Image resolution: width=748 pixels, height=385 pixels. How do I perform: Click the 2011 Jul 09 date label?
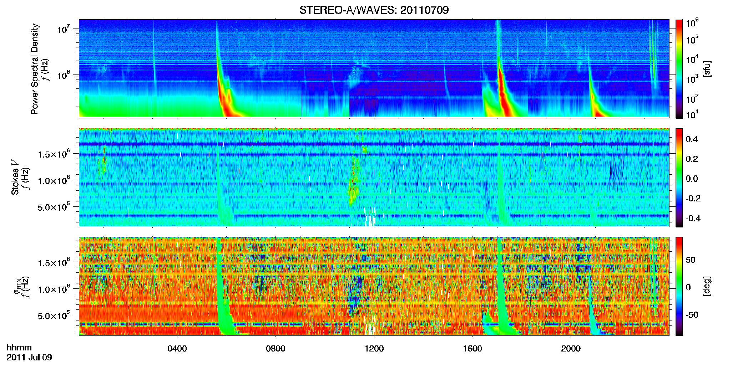[29, 357]
